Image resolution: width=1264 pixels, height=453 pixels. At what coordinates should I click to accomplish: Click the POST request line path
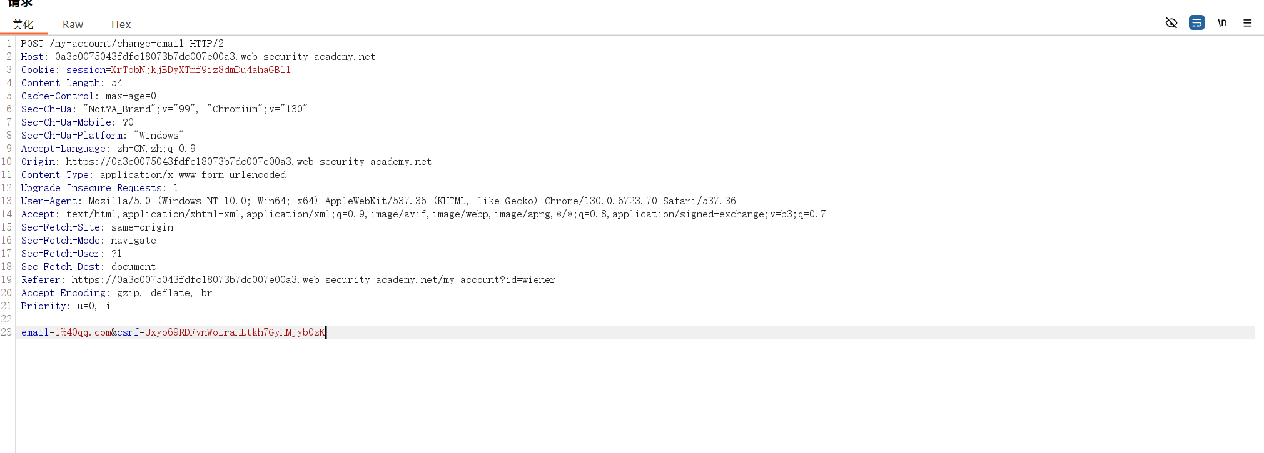116,44
